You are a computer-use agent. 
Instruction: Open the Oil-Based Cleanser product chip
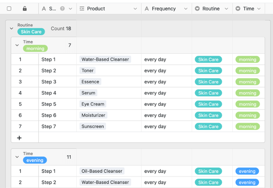pos(102,171)
